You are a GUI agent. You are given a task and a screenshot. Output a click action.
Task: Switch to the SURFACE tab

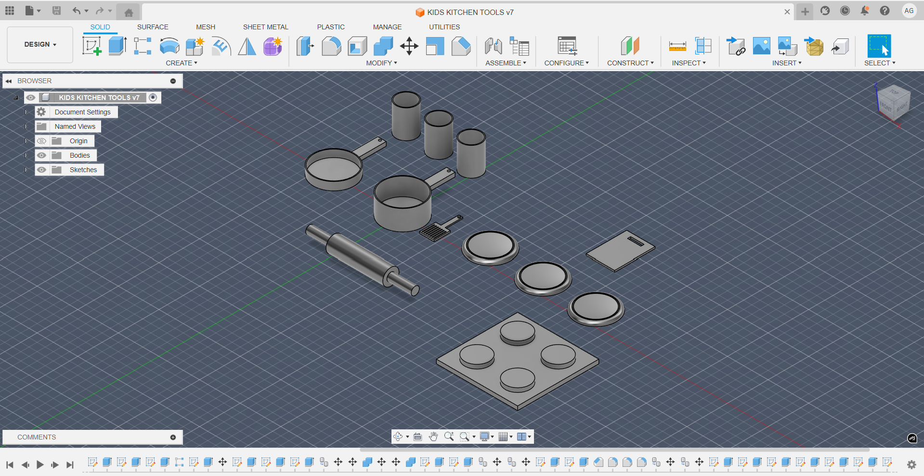click(153, 27)
